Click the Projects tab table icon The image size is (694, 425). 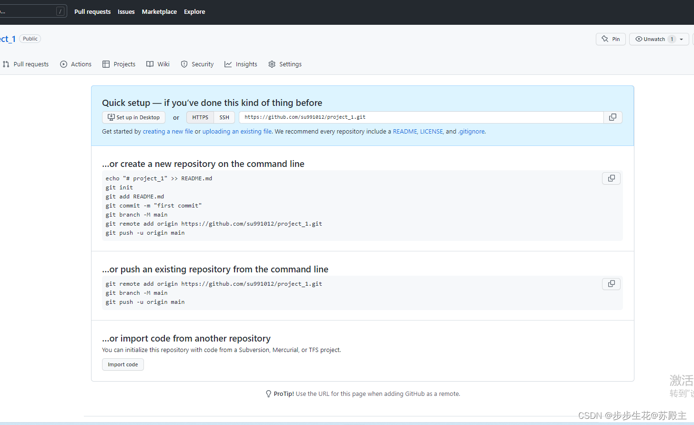point(106,64)
